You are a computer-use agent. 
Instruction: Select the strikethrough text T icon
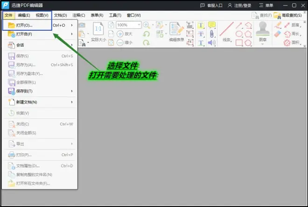point(201,34)
